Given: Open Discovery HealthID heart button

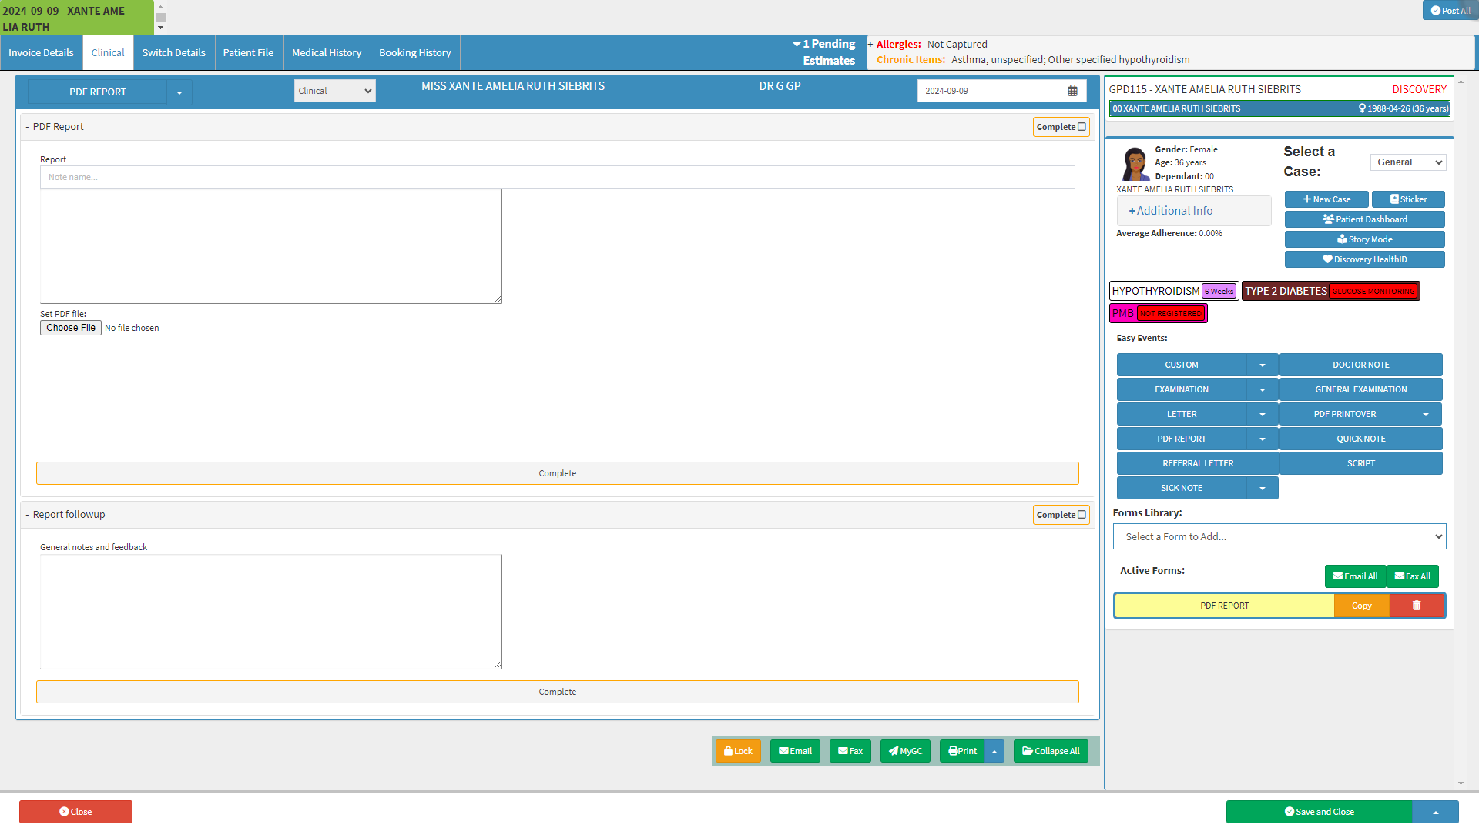Looking at the screenshot, I should 1364,259.
